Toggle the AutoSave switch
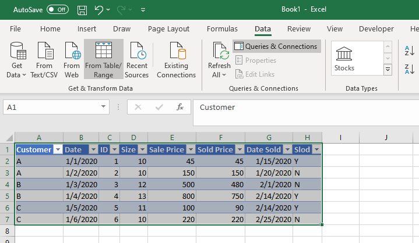This screenshot has height=243, width=419. [x=57, y=9]
